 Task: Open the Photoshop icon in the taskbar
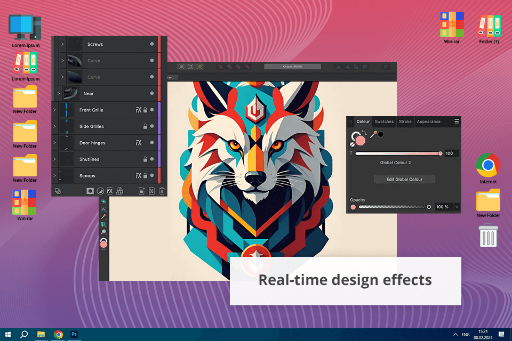tap(74, 334)
